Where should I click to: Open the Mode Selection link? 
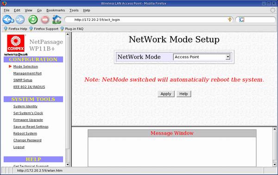pos(25,66)
